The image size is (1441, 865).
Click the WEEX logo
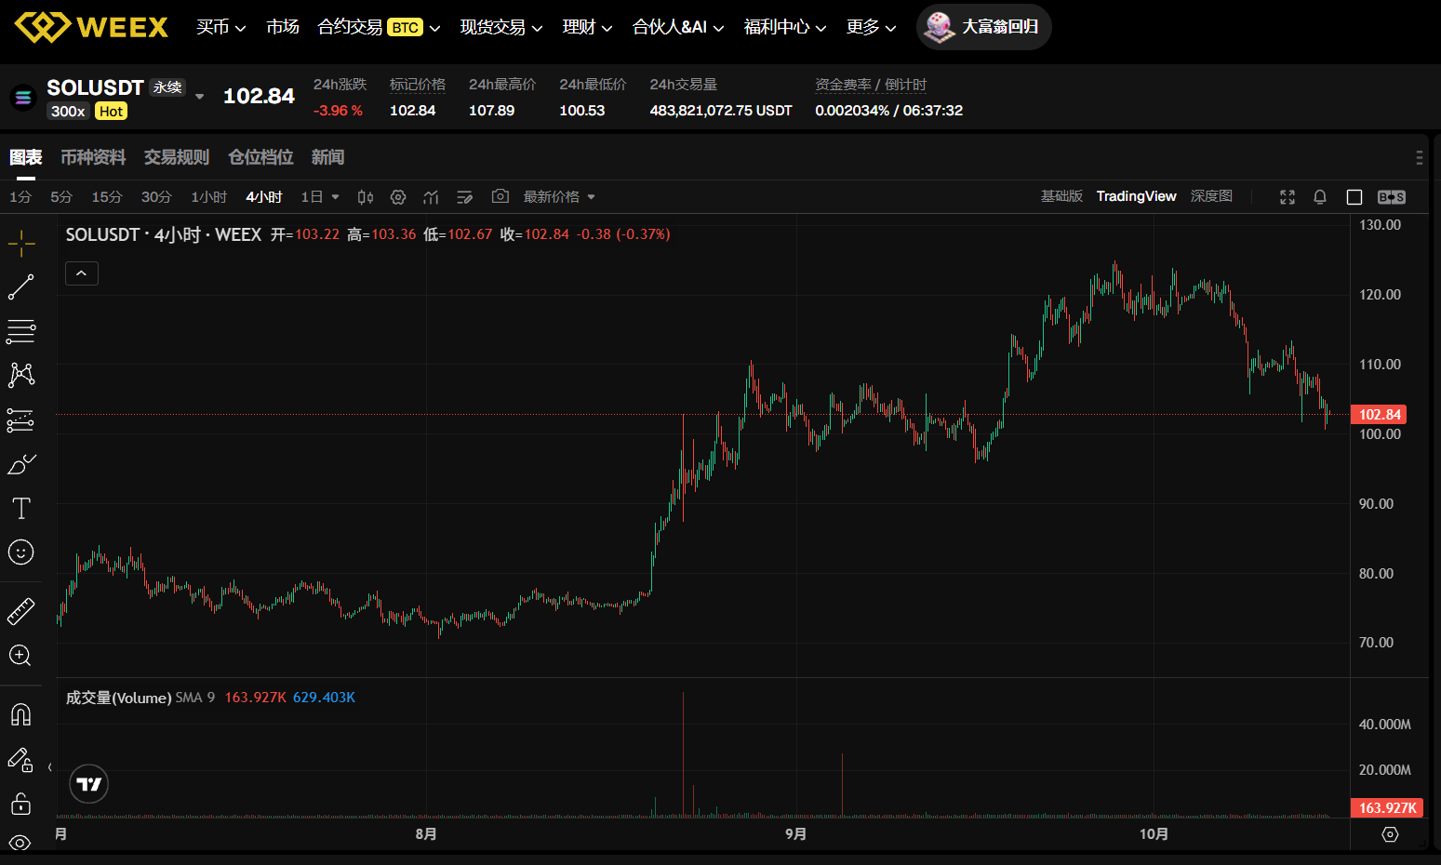pyautogui.click(x=91, y=27)
